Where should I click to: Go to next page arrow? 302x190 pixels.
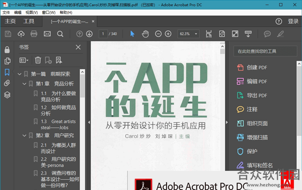tap(89, 34)
